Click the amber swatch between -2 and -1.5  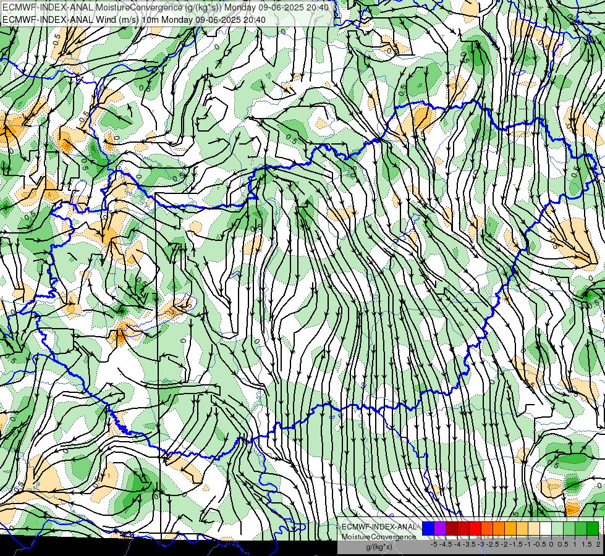pos(510,528)
